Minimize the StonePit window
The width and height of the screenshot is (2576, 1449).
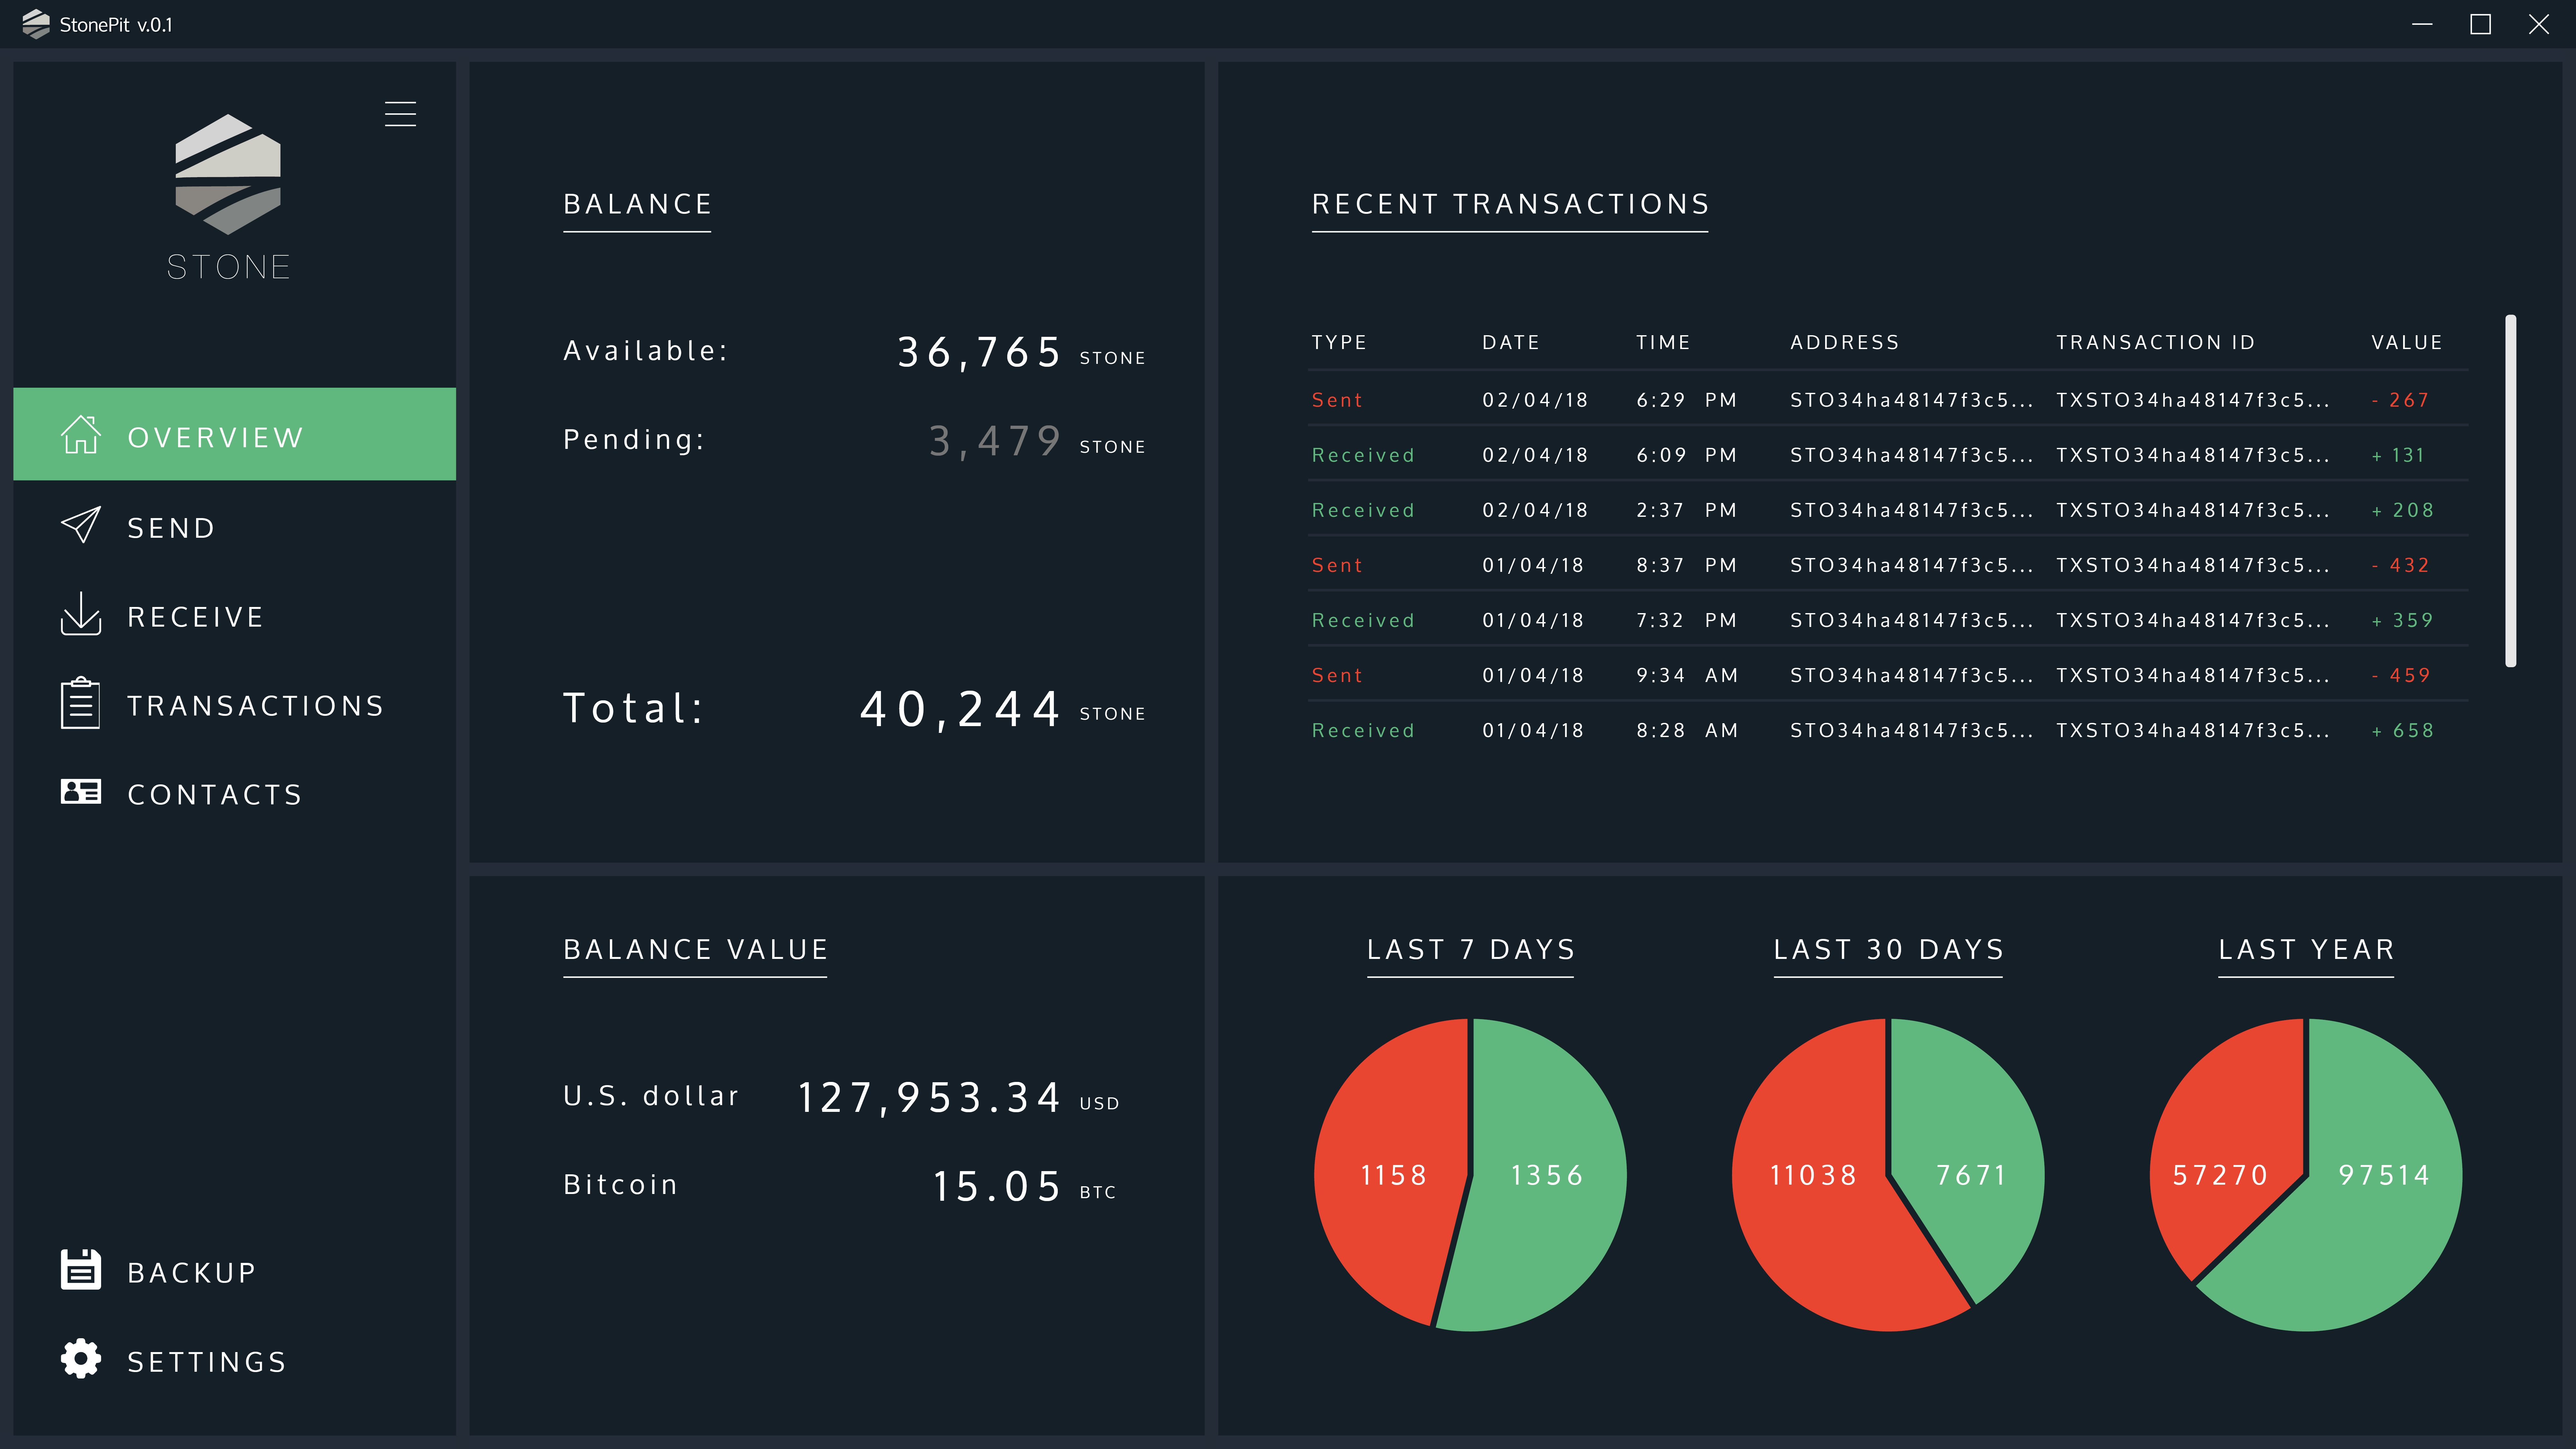(x=2422, y=24)
